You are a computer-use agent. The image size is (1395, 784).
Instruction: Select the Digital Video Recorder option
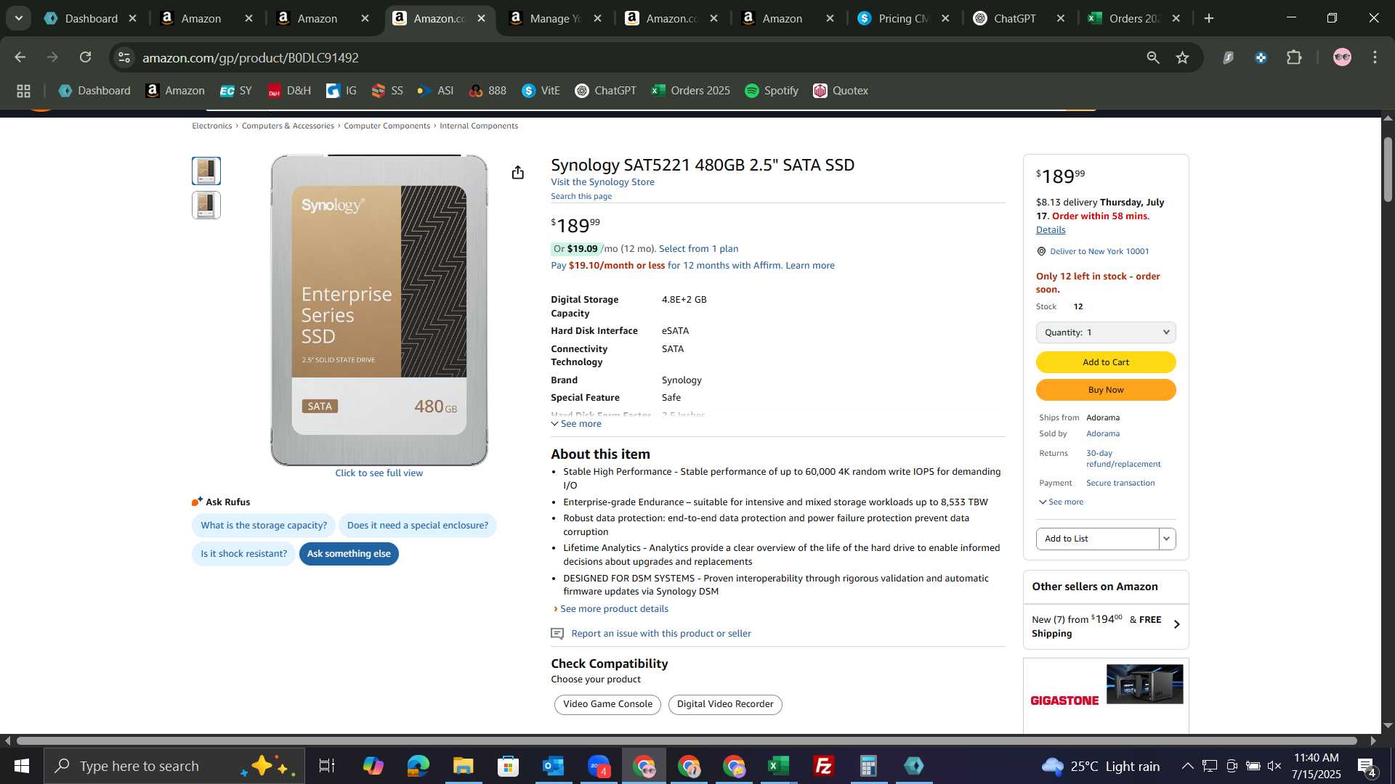coord(725,704)
